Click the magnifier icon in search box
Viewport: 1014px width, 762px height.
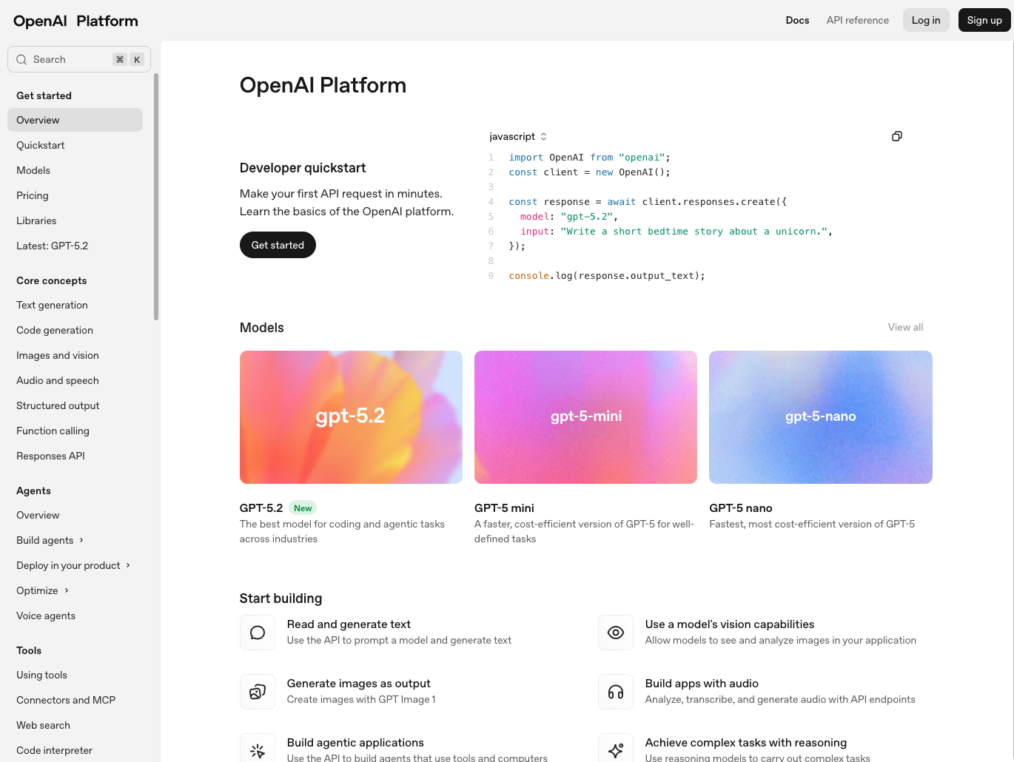tap(21, 59)
